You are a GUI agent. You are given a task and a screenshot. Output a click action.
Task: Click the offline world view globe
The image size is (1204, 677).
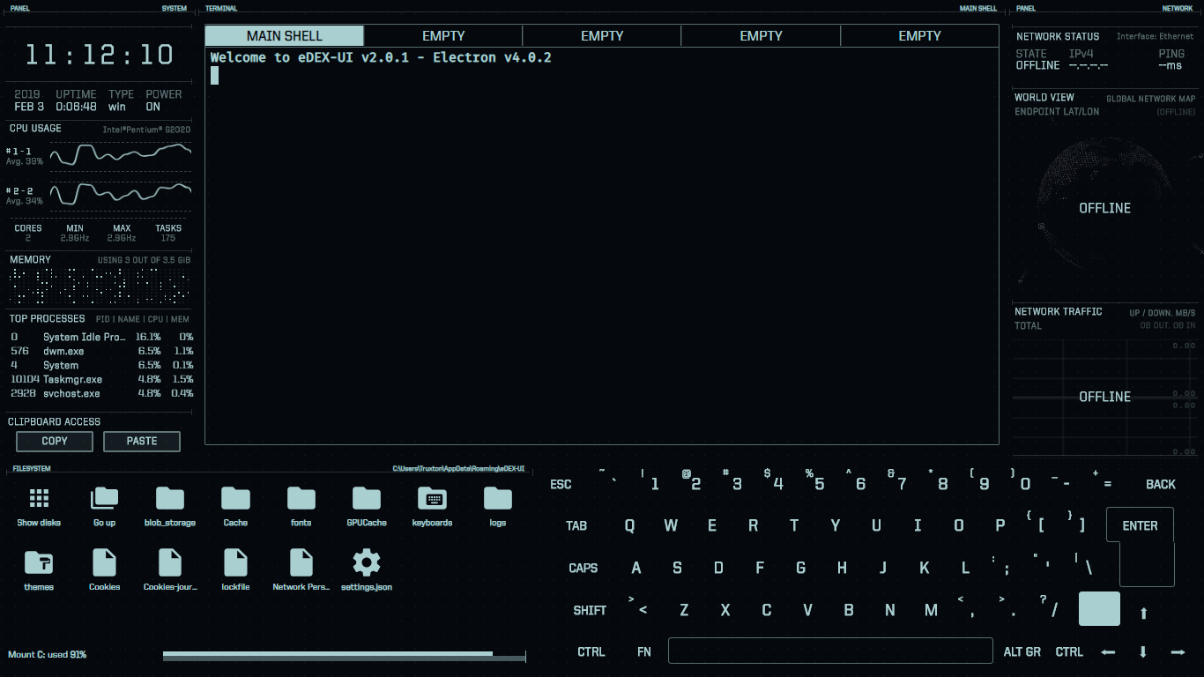click(x=1104, y=209)
